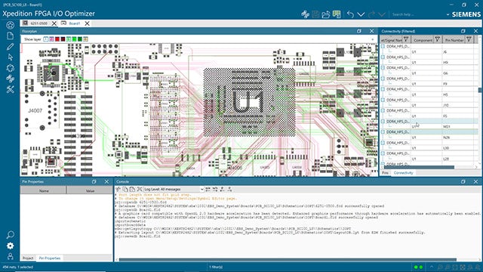Image resolution: width=483 pixels, height=272 pixels.
Task: Click the clear console broom icon
Action: [118, 189]
